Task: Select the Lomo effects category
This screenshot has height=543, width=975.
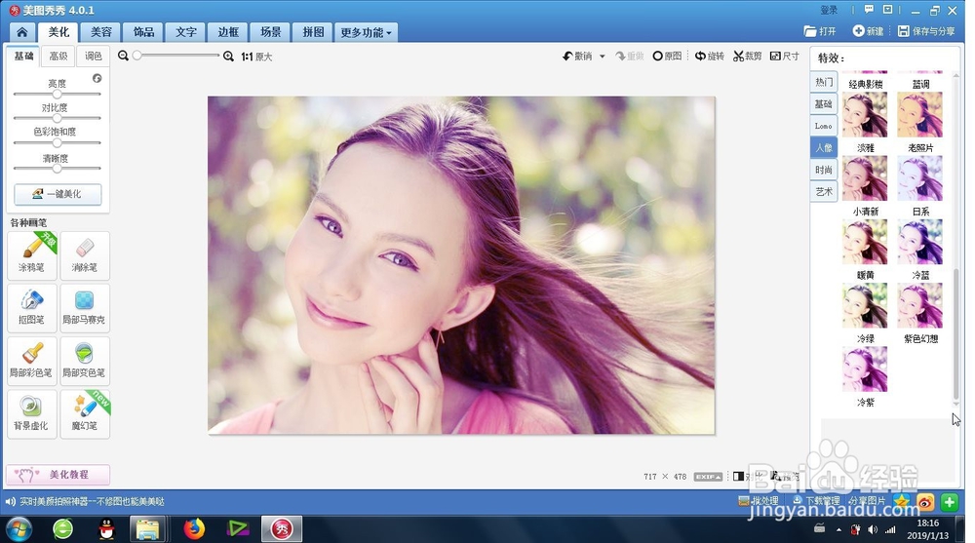Action: (824, 126)
